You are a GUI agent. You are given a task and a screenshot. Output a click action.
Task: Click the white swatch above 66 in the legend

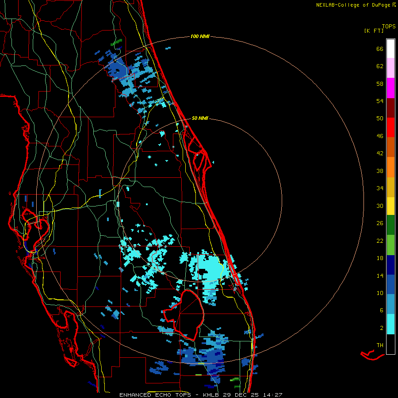(390, 49)
